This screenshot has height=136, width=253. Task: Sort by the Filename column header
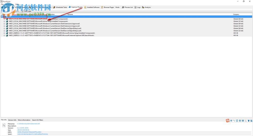[70, 14]
